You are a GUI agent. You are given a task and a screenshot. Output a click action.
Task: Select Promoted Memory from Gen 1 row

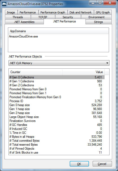(57, 93)
